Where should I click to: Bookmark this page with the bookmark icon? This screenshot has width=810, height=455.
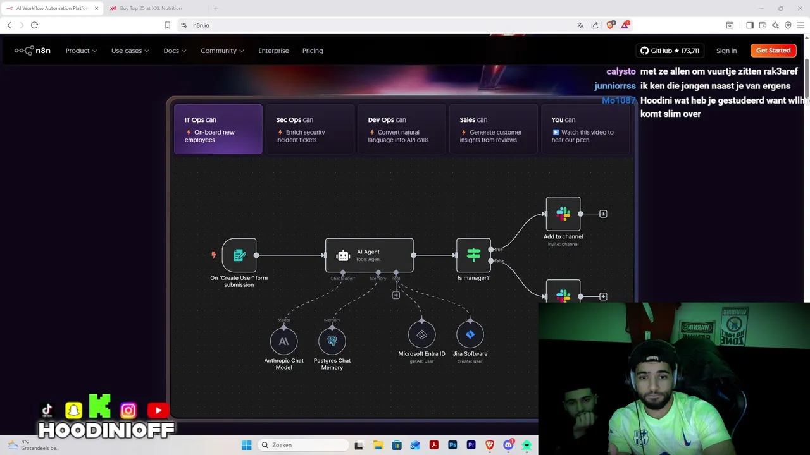pyautogui.click(x=167, y=25)
